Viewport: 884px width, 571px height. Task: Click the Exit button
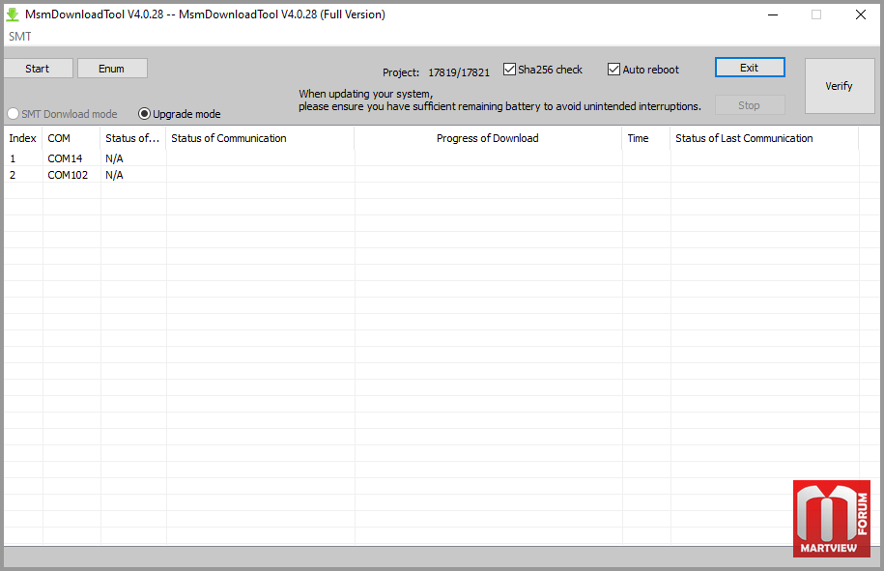pos(750,68)
